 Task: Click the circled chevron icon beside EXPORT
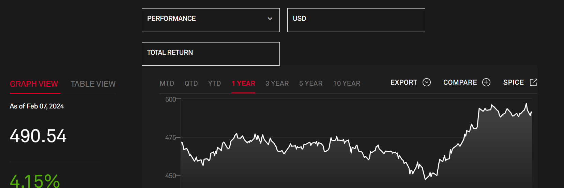pyautogui.click(x=426, y=83)
